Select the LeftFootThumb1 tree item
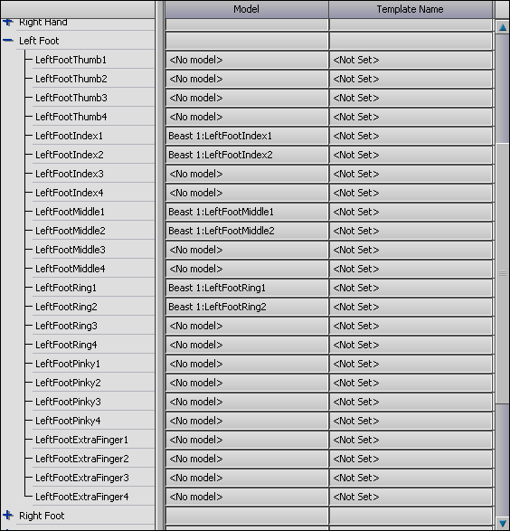This screenshot has height=531, width=510. click(x=71, y=60)
